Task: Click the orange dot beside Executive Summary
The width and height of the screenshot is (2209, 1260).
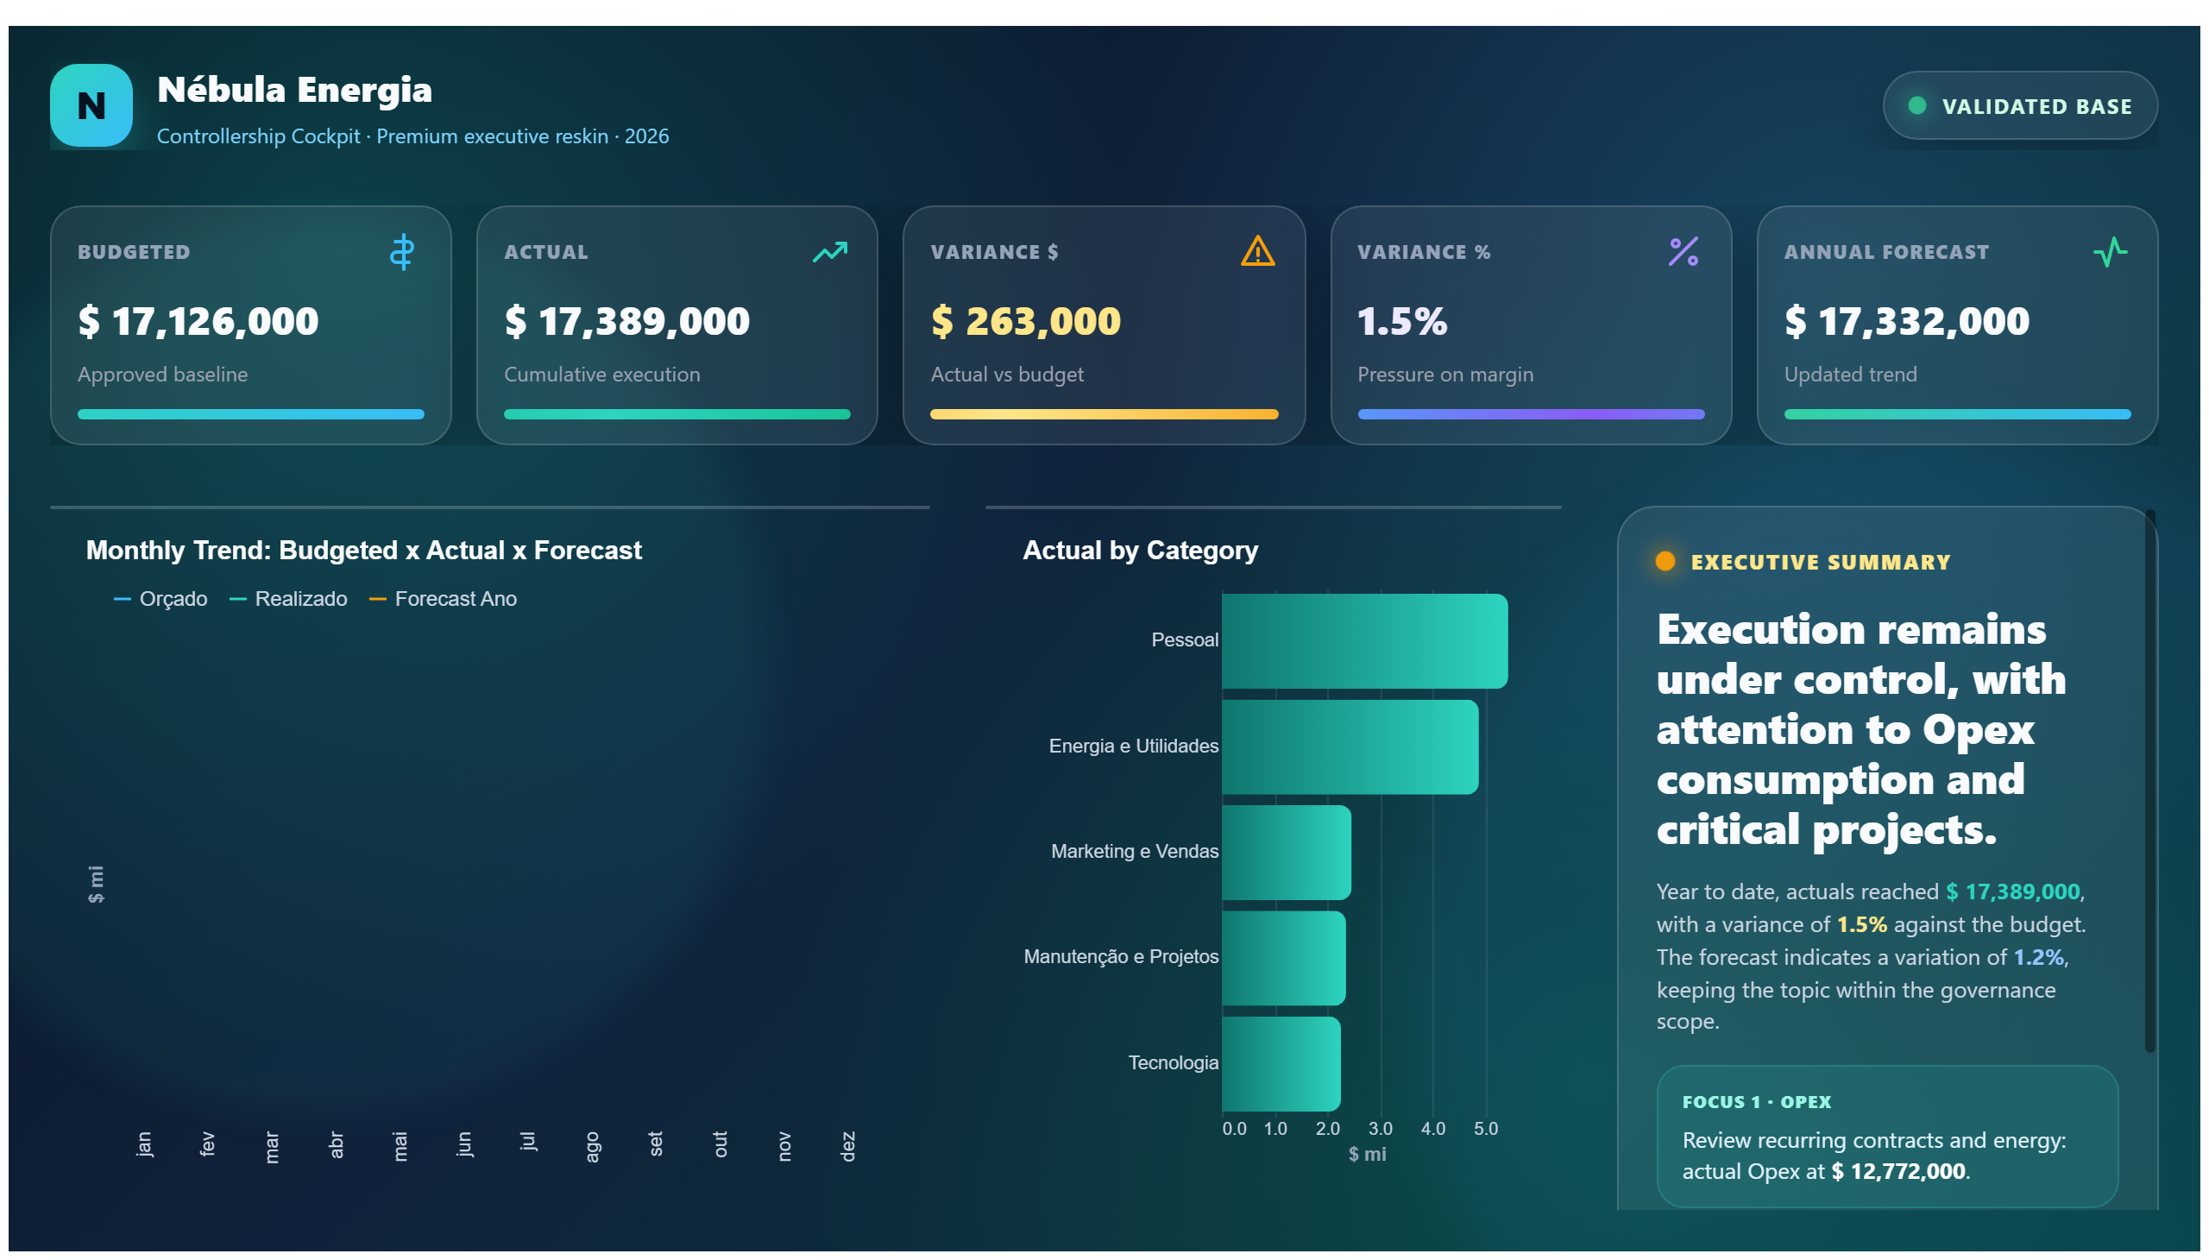Action: [x=1665, y=562]
